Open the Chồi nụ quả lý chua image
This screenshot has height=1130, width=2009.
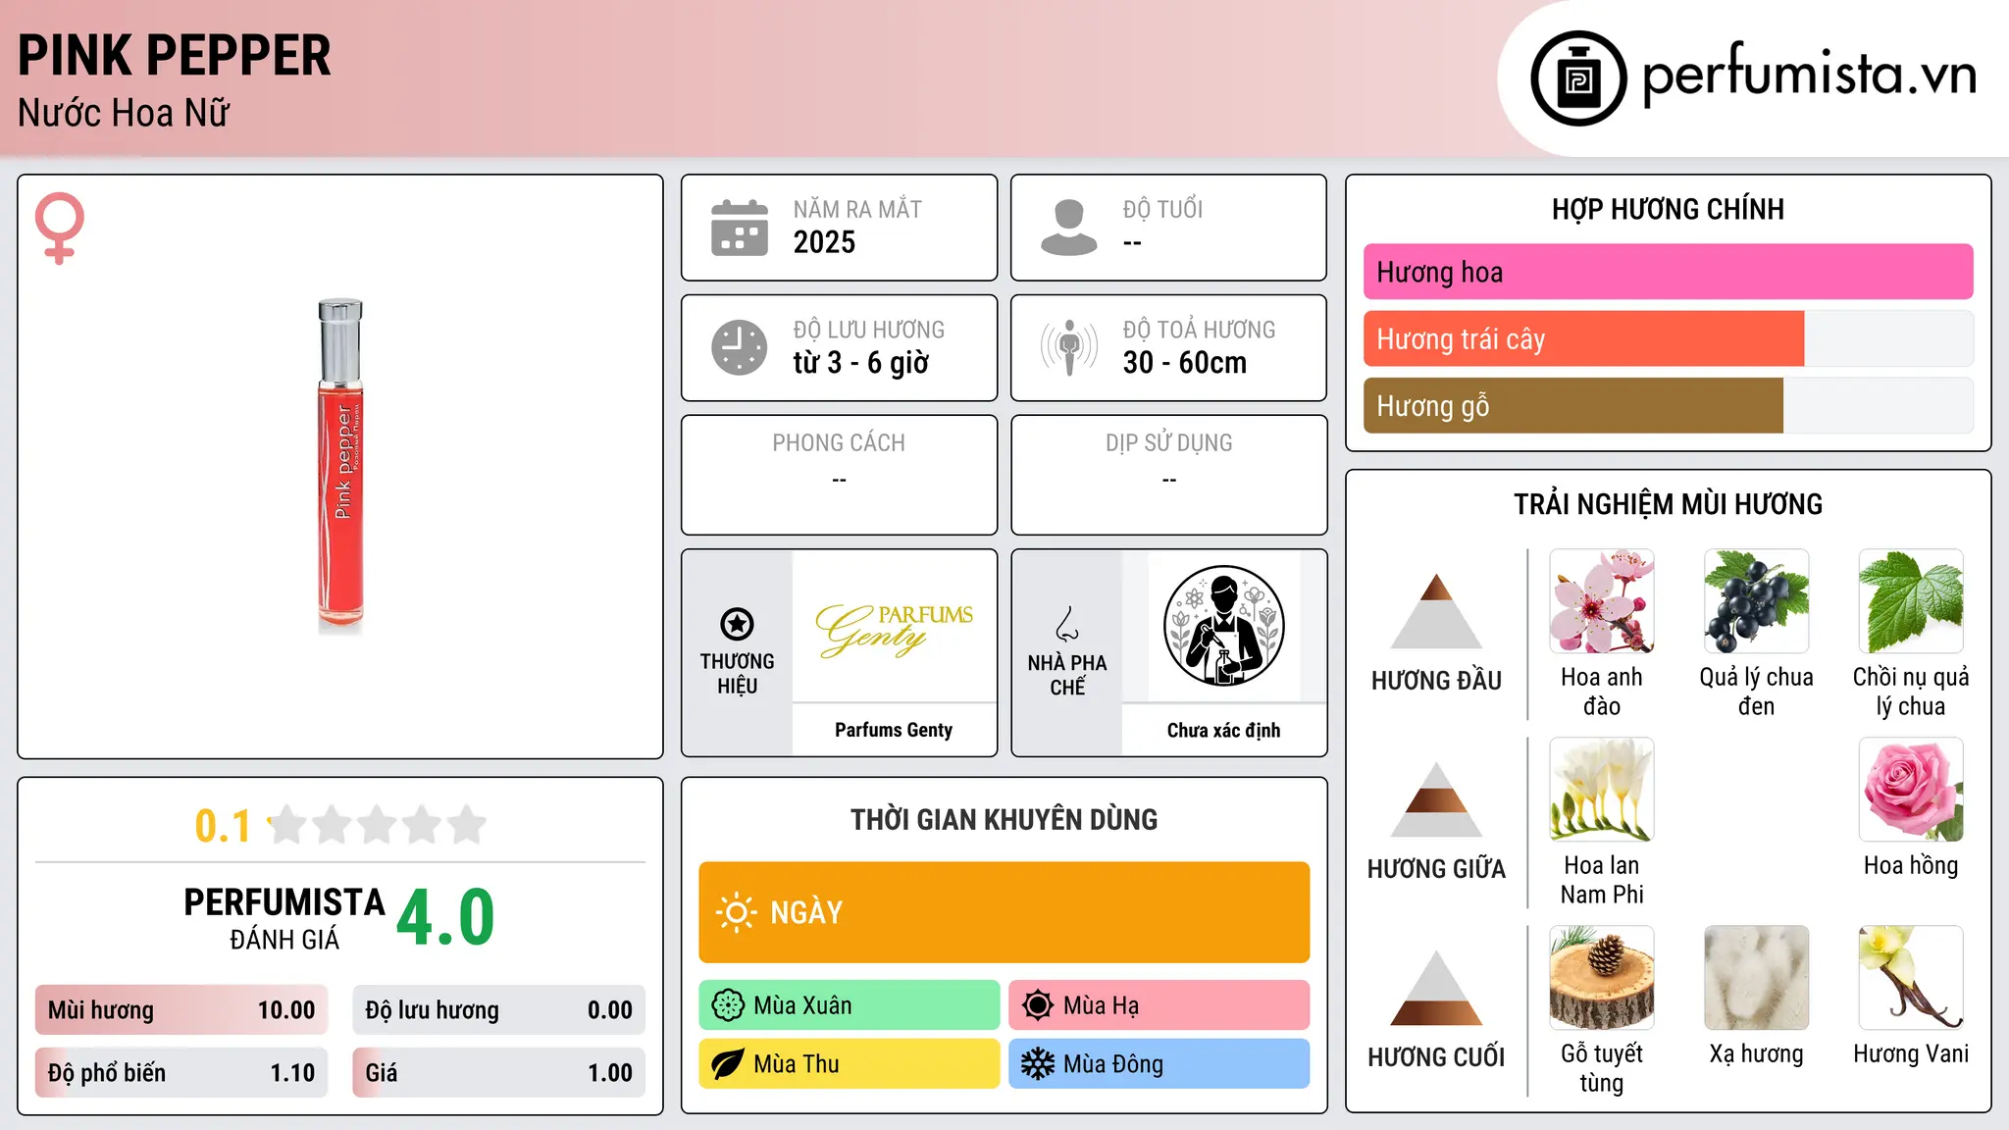[1912, 601]
